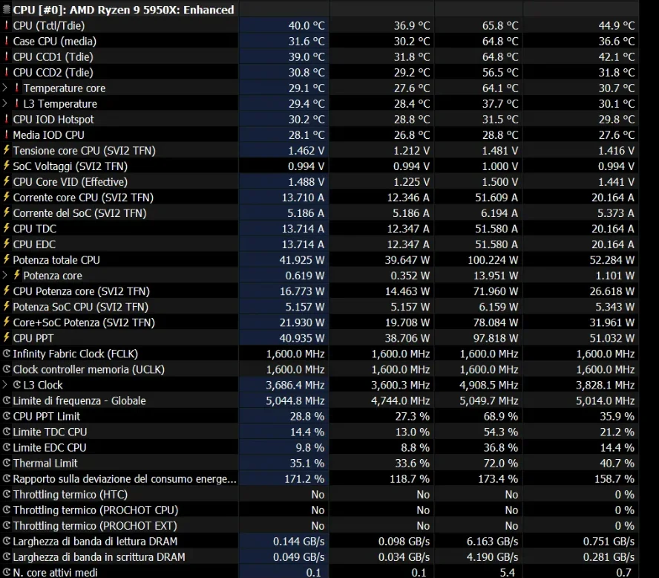The image size is (659, 578).
Task: Click the chip icon beside CPU [#0] header
Action: coord(6,10)
